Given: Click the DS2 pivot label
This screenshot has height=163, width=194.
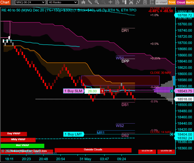Looking at the screenshot, I should click(x=125, y=135).
